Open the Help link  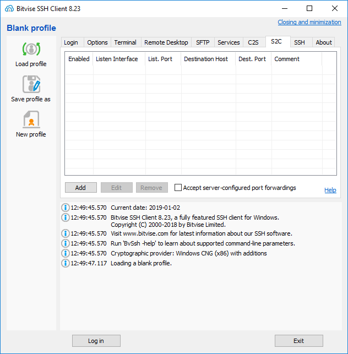pos(330,190)
